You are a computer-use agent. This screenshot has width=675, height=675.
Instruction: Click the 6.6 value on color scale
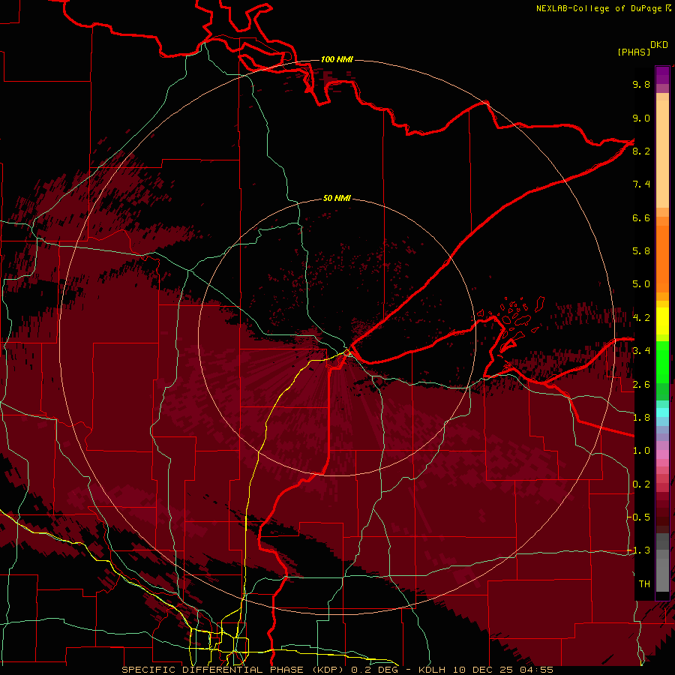click(641, 217)
